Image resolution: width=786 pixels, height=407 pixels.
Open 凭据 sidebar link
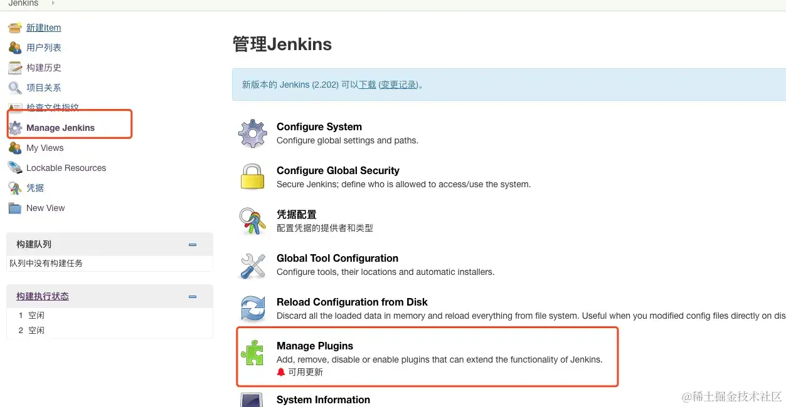tap(35, 188)
